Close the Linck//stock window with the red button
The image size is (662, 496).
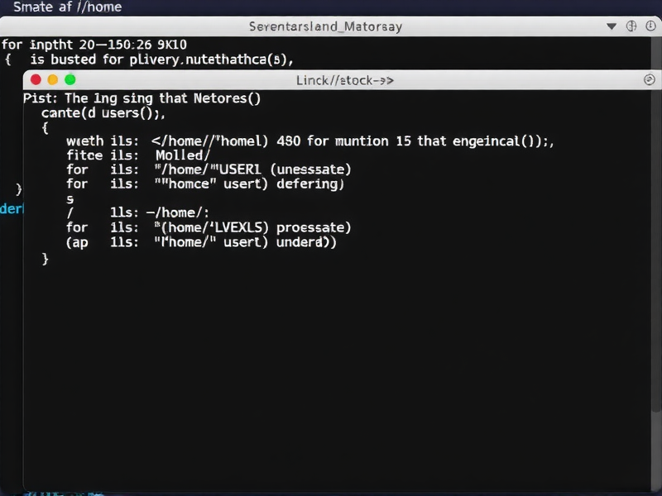(x=35, y=80)
